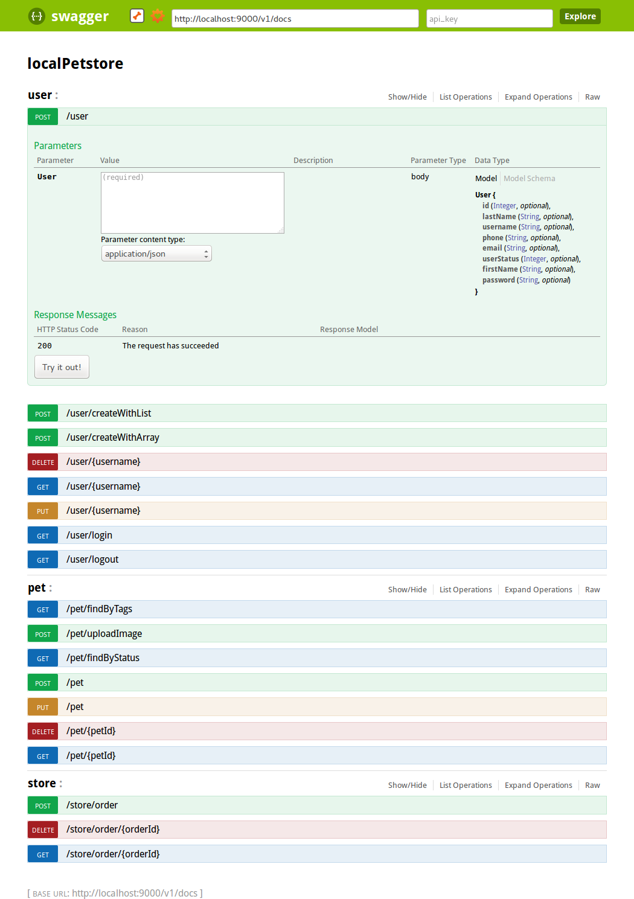This screenshot has height=899, width=634.
Task: Click Expand Operations for the store section
Action: point(538,785)
